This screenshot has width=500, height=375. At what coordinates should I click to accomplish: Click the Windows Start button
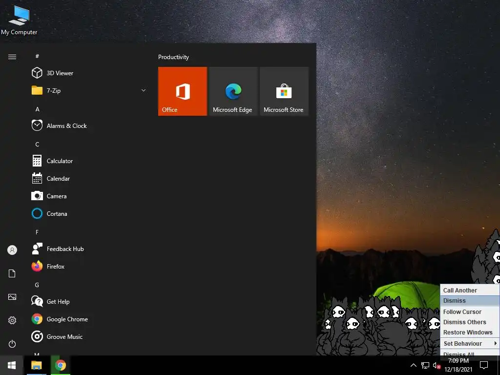pos(12,365)
